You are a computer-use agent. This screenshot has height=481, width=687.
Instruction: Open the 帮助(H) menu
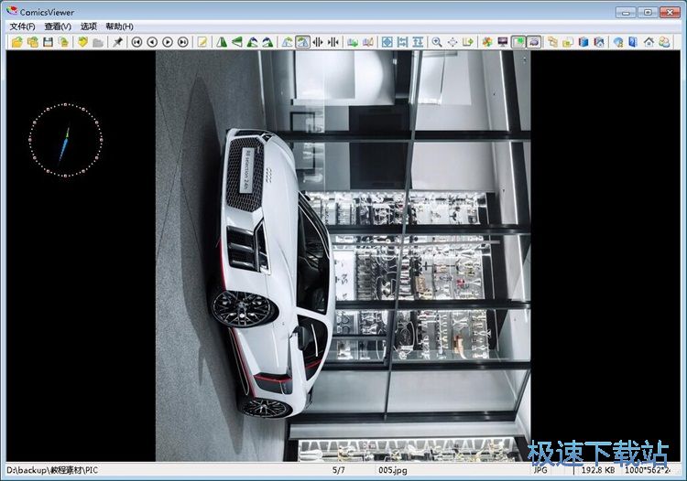[120, 27]
